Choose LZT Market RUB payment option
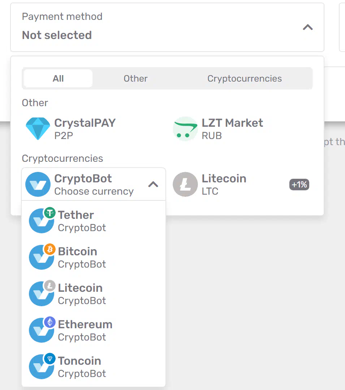The width and height of the screenshot is (345, 390). [x=240, y=129]
